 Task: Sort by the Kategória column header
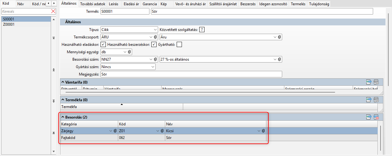coord(89,124)
